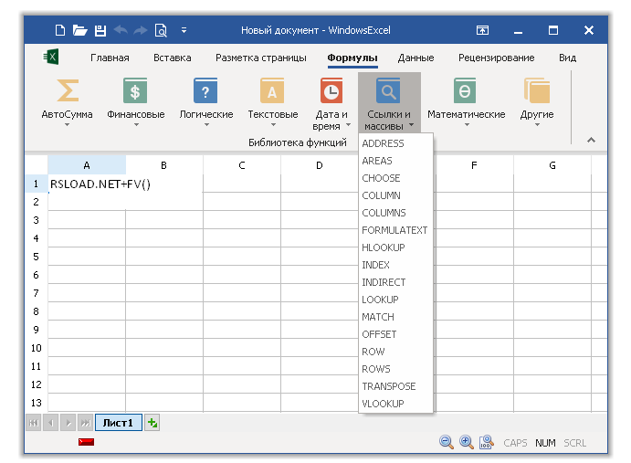Open the Главная tab
The height and width of the screenshot is (463, 631).
click(110, 58)
